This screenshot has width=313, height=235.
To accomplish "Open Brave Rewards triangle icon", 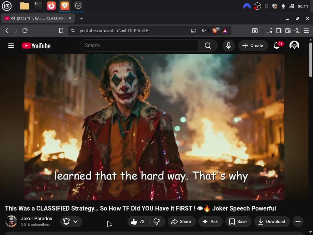I will (x=225, y=31).
